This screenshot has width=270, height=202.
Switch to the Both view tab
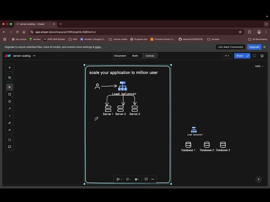tap(135, 56)
